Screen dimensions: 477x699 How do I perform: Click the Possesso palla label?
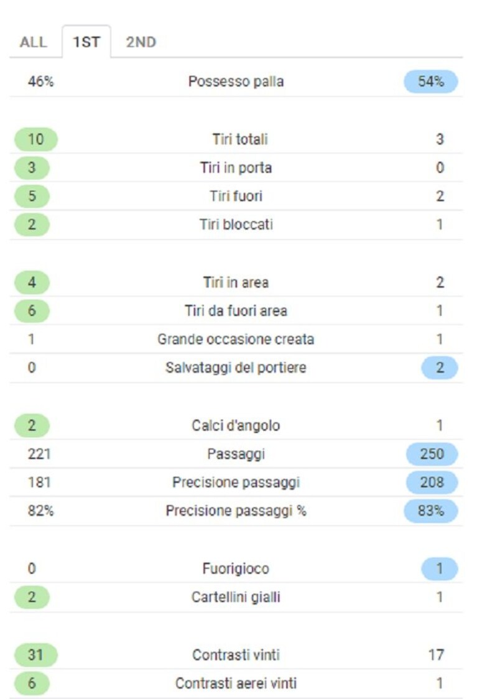click(x=236, y=81)
